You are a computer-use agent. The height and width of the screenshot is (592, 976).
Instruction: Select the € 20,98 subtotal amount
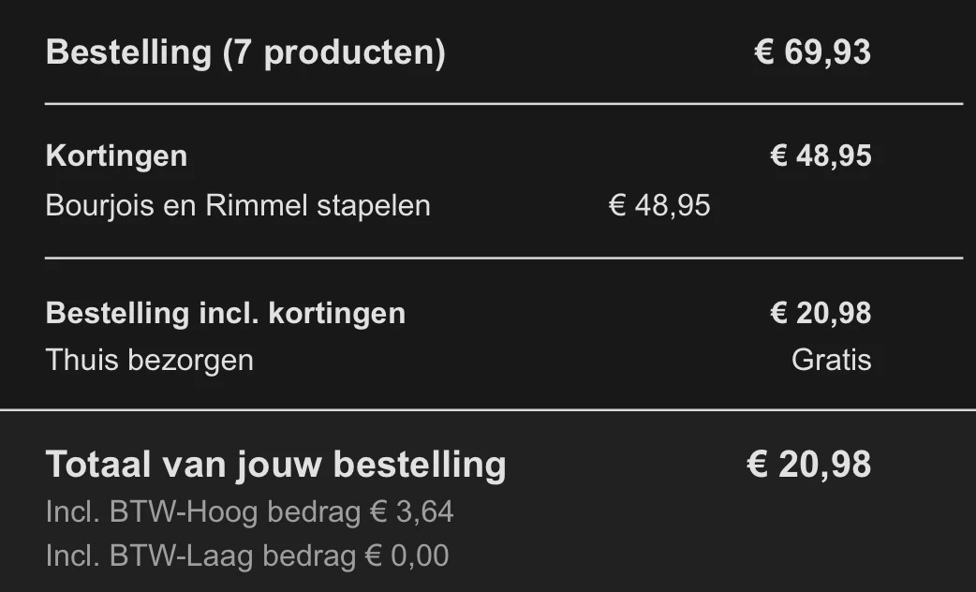(x=821, y=313)
